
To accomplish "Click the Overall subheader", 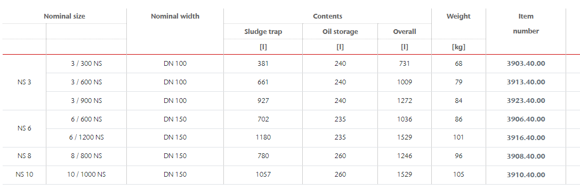I will 404,32.
